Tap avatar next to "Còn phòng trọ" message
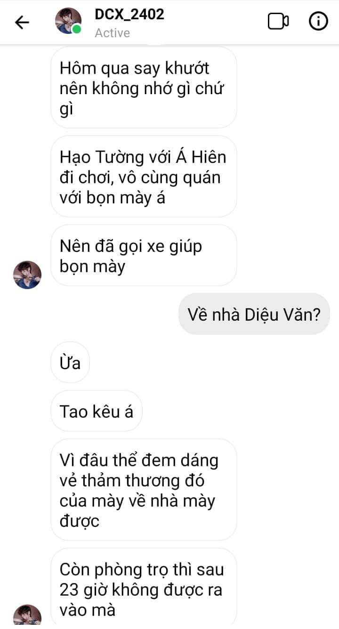The image size is (339, 629). pos(27,617)
